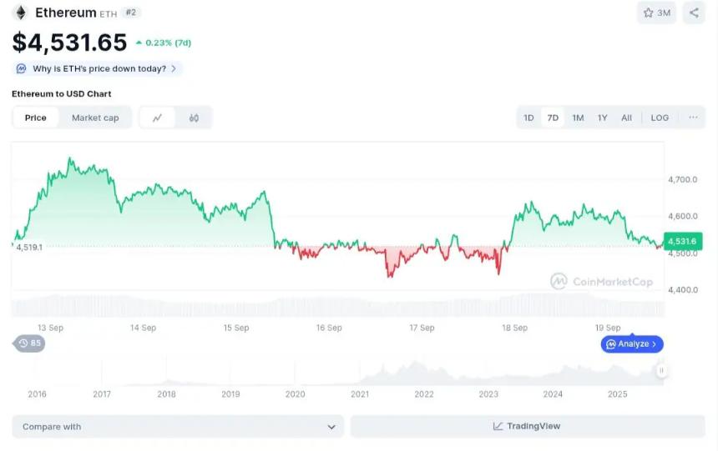Click the share icon button
This screenshot has width=718, height=451.
pos(694,13)
